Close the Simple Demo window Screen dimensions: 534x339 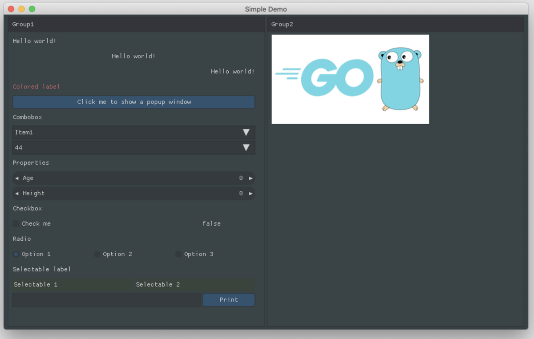point(11,9)
